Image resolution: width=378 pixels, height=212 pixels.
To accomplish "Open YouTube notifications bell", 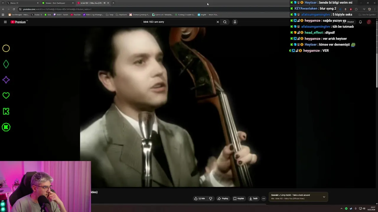I will point(360,22).
